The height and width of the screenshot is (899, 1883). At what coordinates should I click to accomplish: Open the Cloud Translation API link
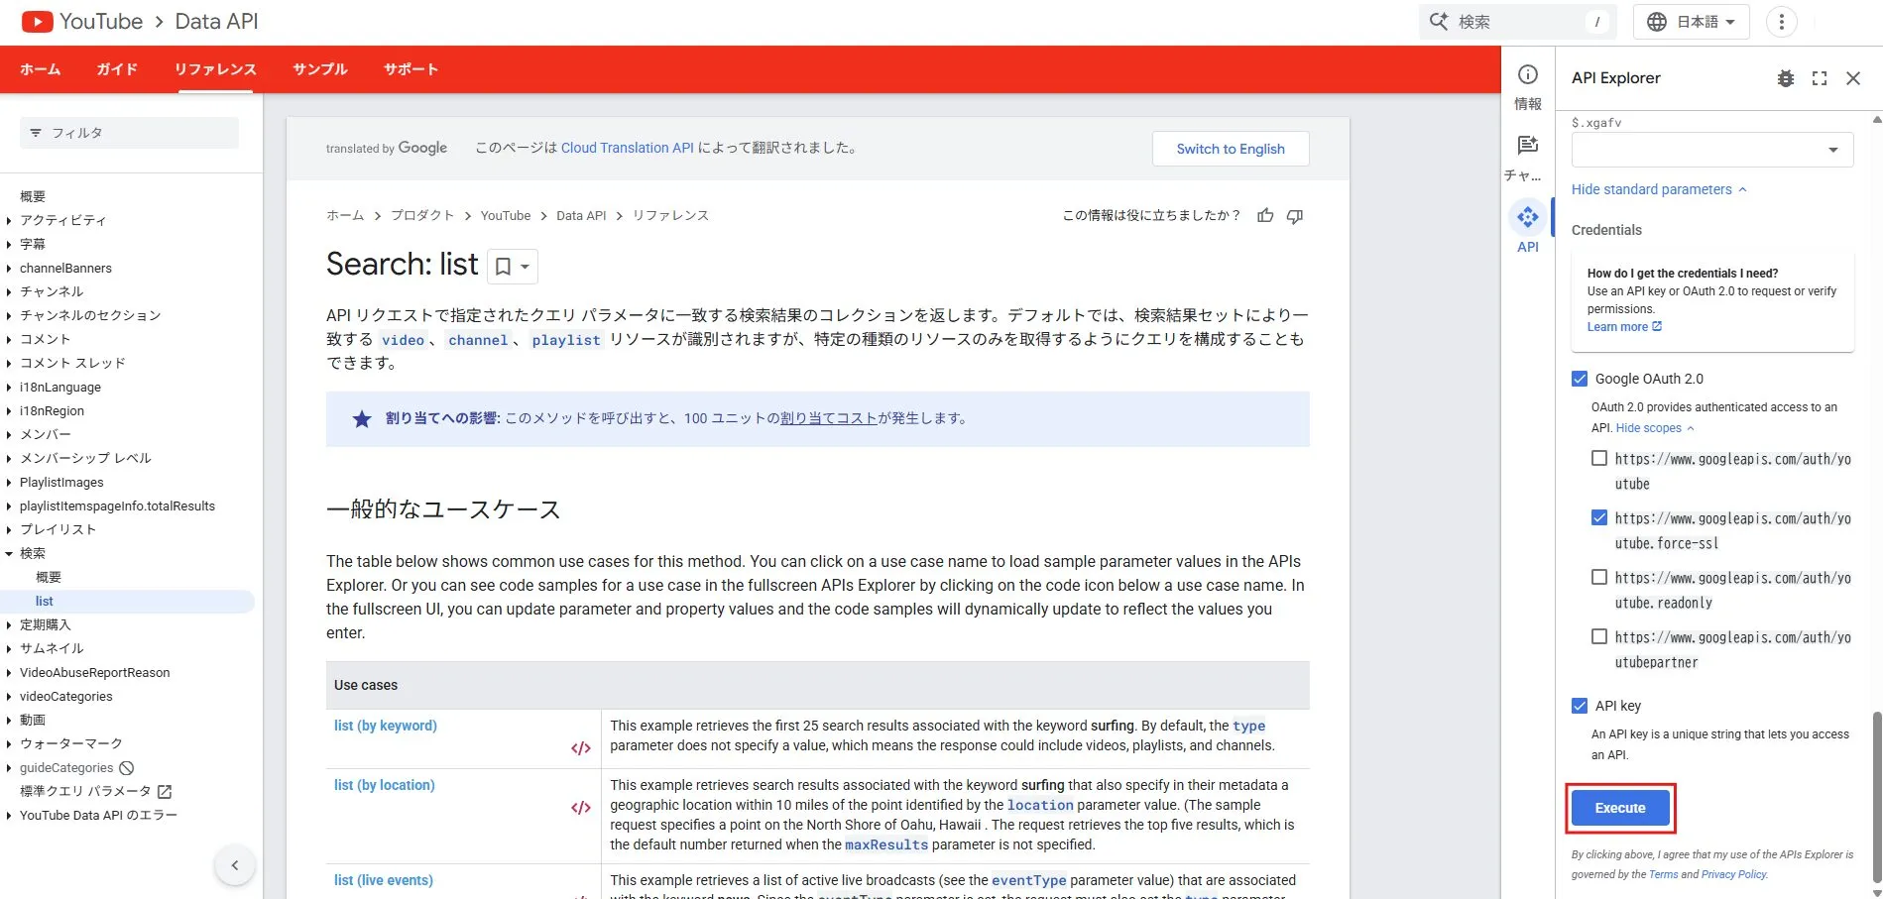pos(628,148)
